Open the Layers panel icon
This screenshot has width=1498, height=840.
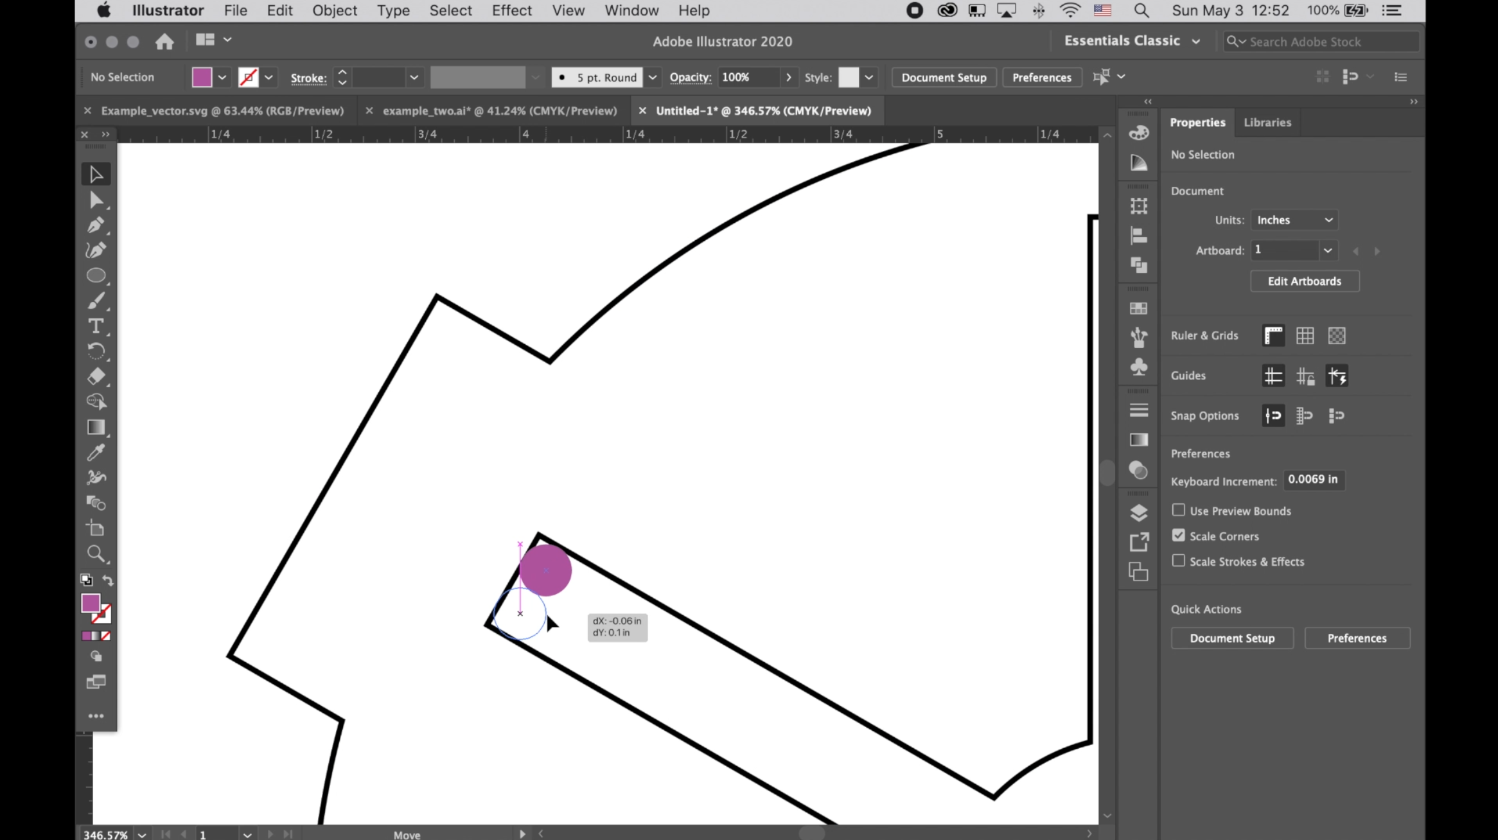pyautogui.click(x=1139, y=513)
